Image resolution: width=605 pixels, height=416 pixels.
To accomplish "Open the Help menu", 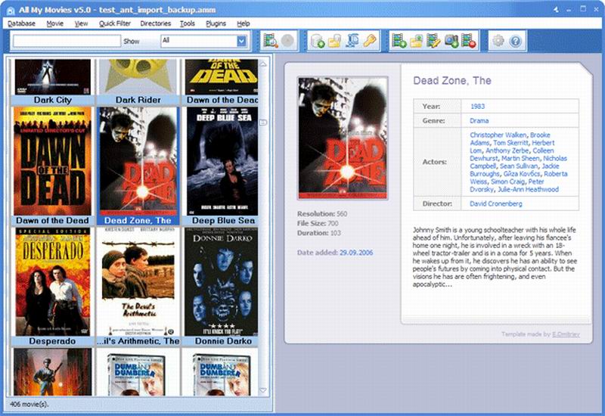I will [x=243, y=23].
